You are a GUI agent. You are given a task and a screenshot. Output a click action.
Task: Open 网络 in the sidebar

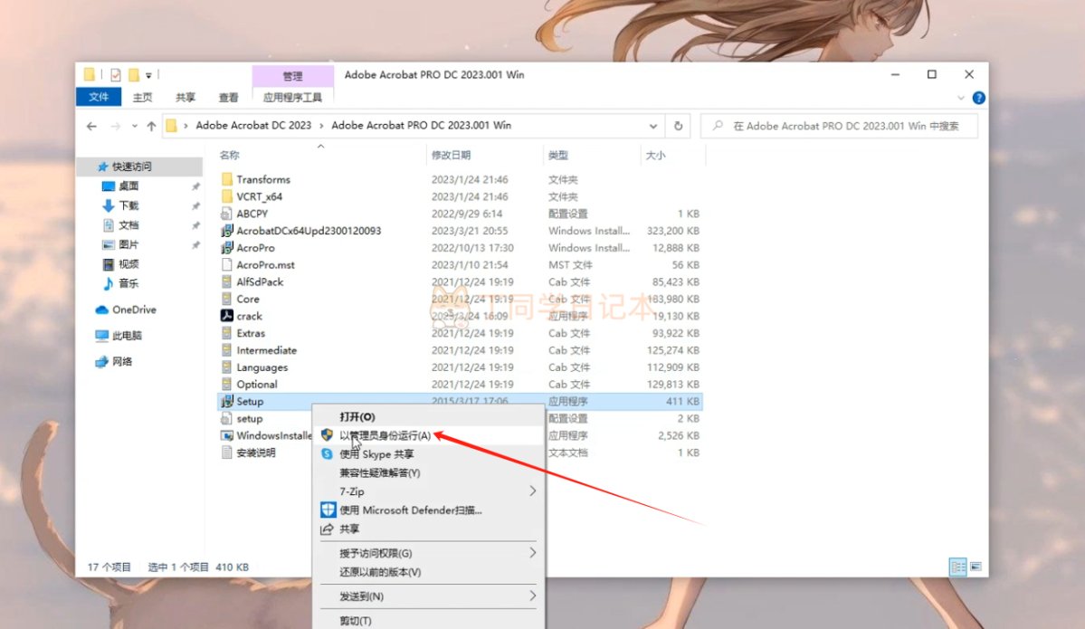(122, 361)
